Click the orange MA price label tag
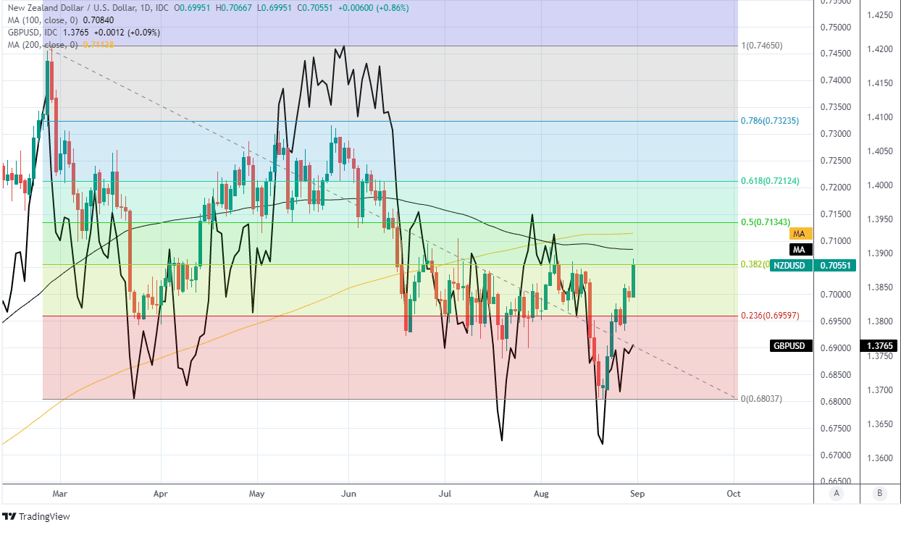 tap(799, 235)
